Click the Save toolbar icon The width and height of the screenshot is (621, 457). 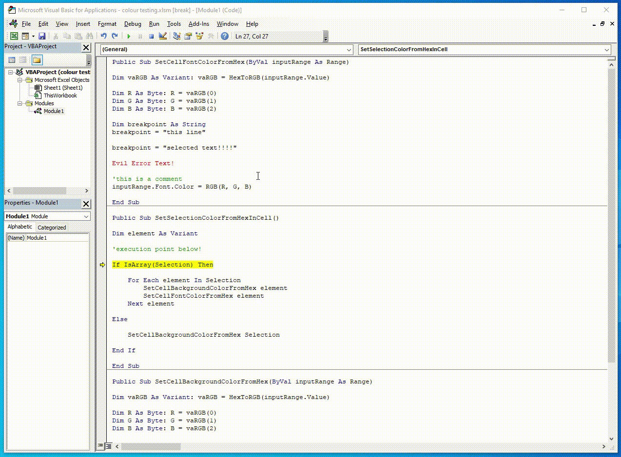click(x=42, y=36)
